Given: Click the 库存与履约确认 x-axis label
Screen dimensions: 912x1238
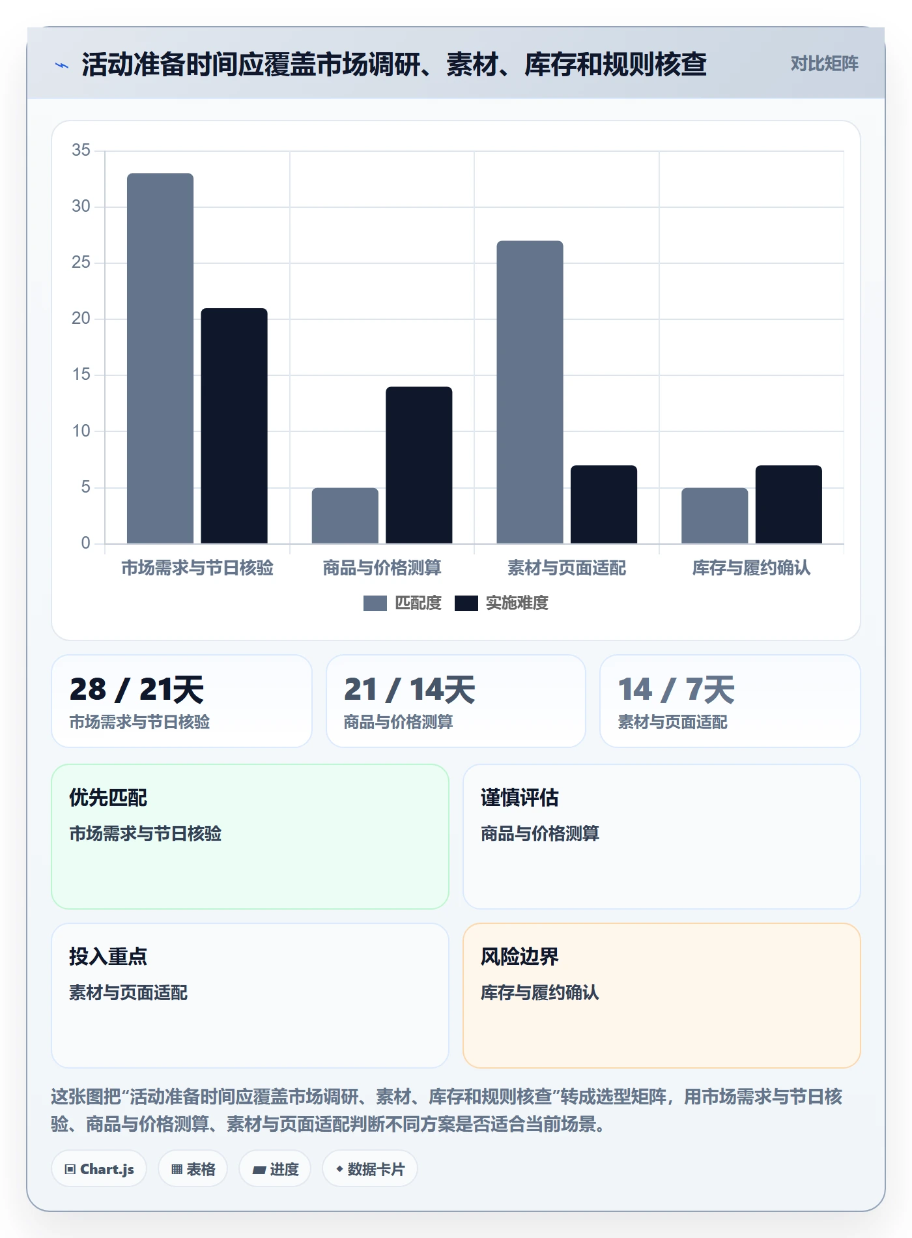Looking at the screenshot, I should tap(752, 568).
